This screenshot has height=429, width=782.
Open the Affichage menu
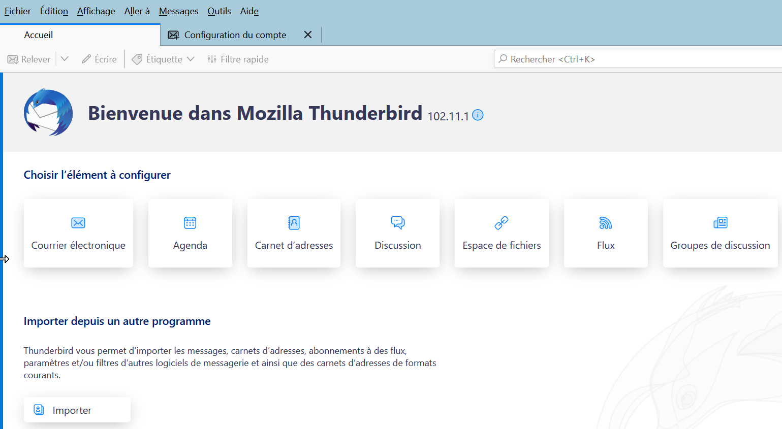coord(96,11)
